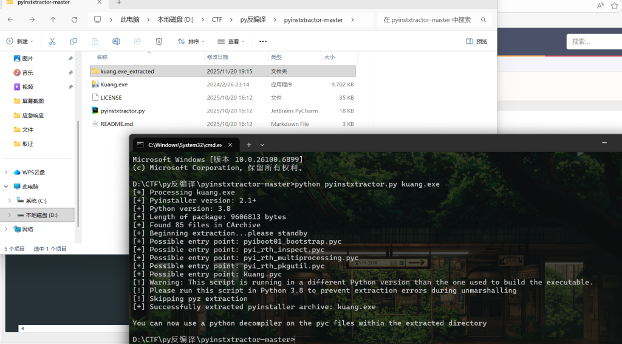
Task: Click the Copy icon in Explorer toolbar
Action: pos(73,41)
